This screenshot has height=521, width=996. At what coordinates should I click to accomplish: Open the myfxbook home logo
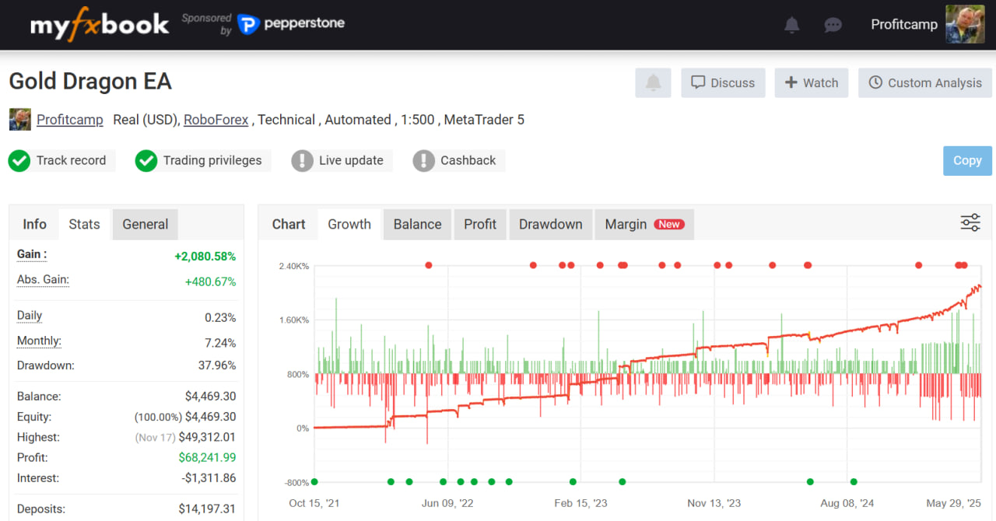pos(100,25)
